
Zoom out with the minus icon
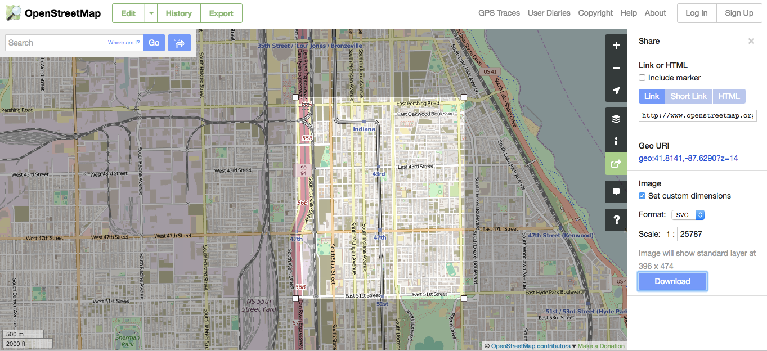[616, 68]
